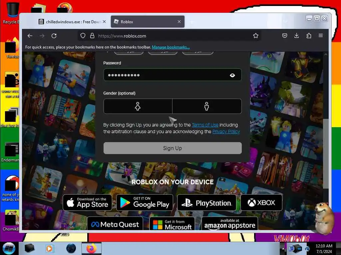Open the Save to Pocket button
Viewport: 341px width, 255px height.
point(285,36)
